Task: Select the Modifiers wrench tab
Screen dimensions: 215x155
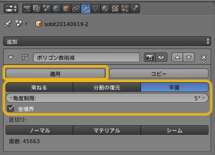Action: point(85,8)
